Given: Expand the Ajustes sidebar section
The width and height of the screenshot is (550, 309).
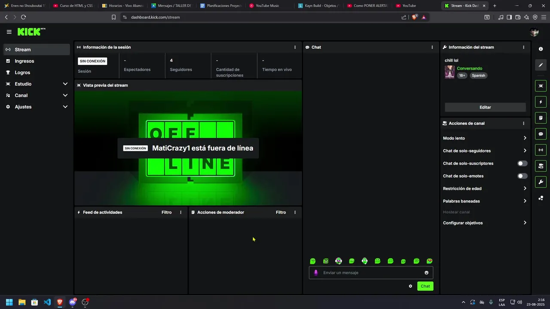Looking at the screenshot, I should 37,107.
